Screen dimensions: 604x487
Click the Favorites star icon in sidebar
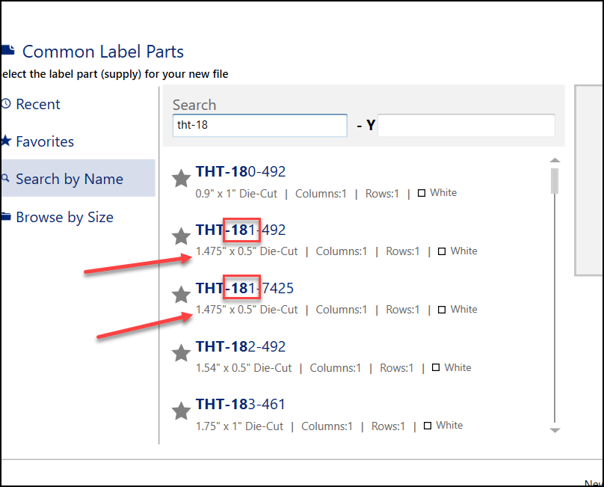pyautogui.click(x=6, y=141)
